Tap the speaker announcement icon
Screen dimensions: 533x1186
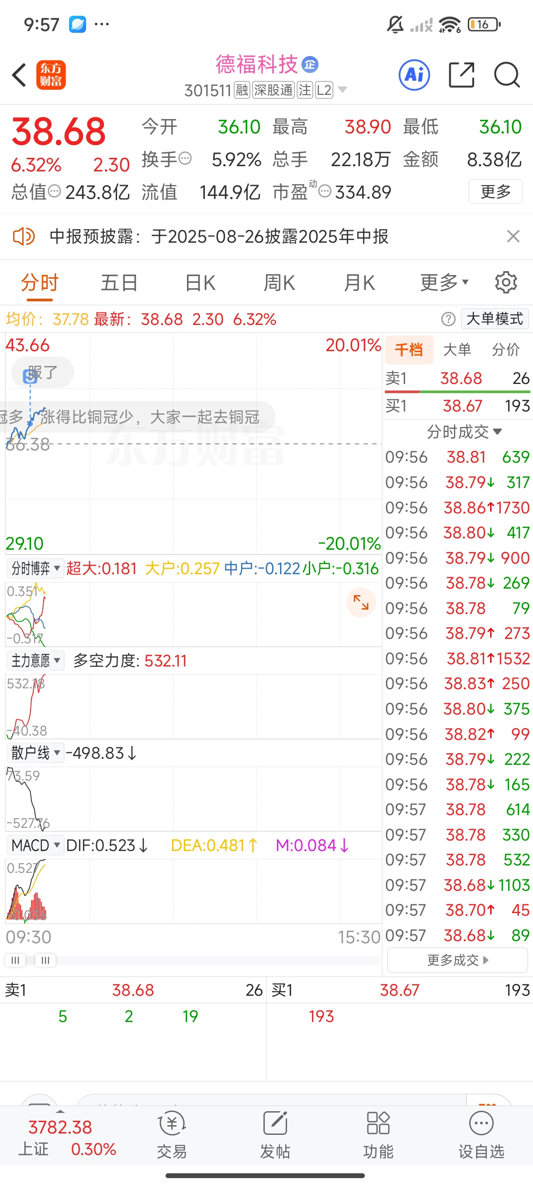[x=24, y=237]
